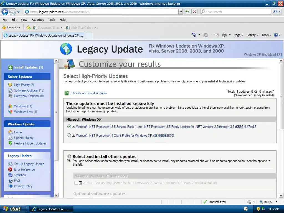
Task: Open a new blank tab
Action: (89, 36)
